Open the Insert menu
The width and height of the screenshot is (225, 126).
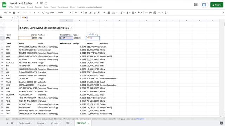pyautogui.click(x=30, y=7)
